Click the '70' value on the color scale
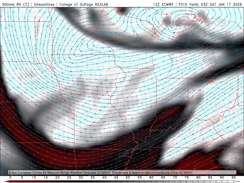244x183 pixels. pyautogui.click(x=175, y=178)
